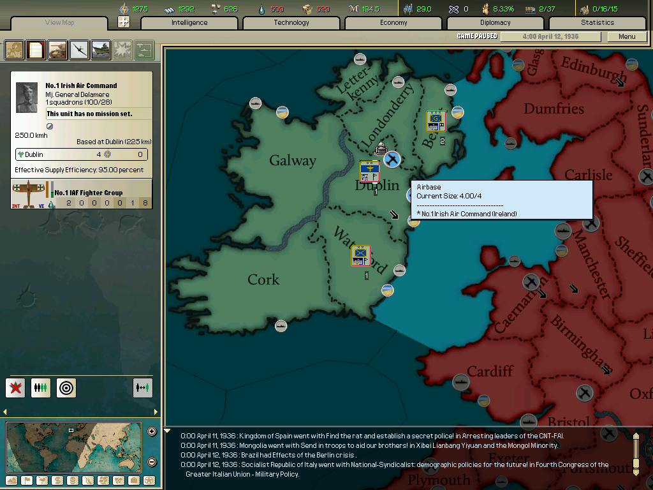Click the disband unit red-star button
Screen dimensions: 653x490
tap(15, 387)
